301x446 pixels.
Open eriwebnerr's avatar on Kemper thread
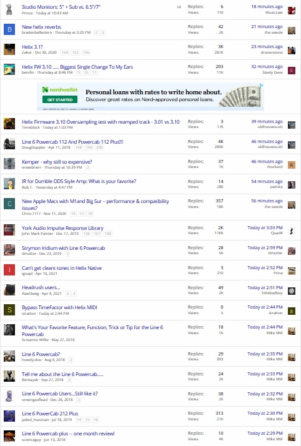(9, 164)
